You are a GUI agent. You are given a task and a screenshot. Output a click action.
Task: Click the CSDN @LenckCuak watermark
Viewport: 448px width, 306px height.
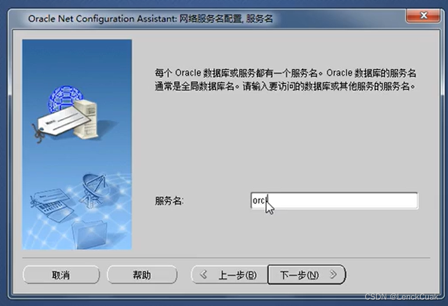point(402,297)
